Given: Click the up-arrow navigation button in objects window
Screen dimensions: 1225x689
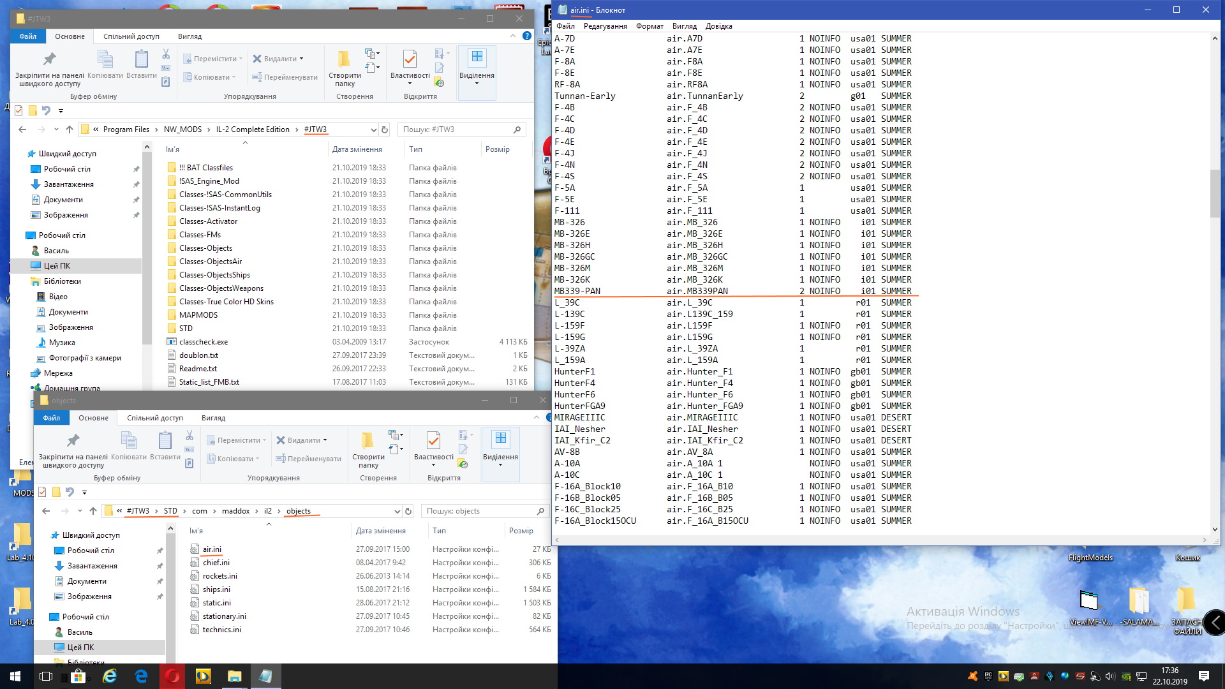Looking at the screenshot, I should coord(93,511).
